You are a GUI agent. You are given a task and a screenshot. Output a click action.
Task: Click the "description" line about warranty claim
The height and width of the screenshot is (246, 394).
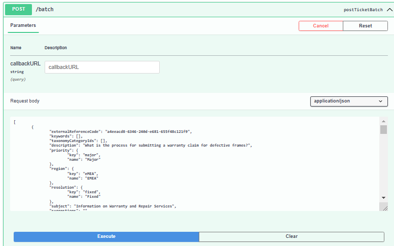[151, 145]
